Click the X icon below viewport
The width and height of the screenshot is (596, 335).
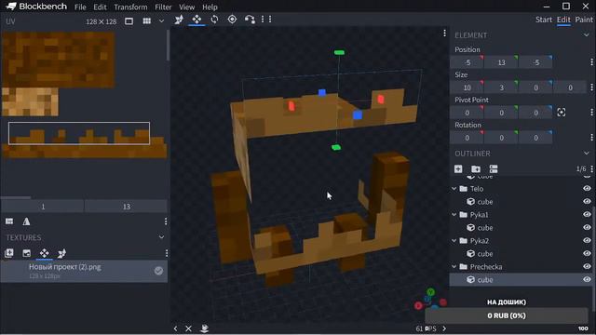click(x=188, y=328)
